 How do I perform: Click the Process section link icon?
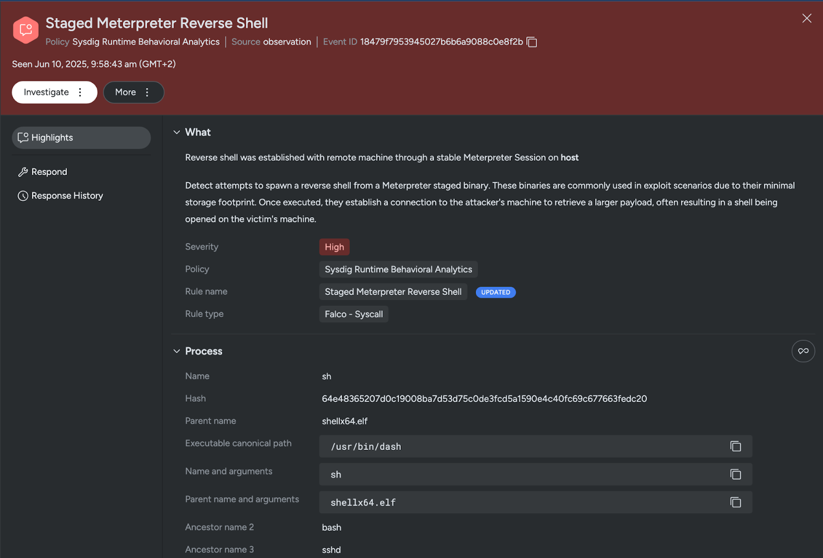click(803, 351)
